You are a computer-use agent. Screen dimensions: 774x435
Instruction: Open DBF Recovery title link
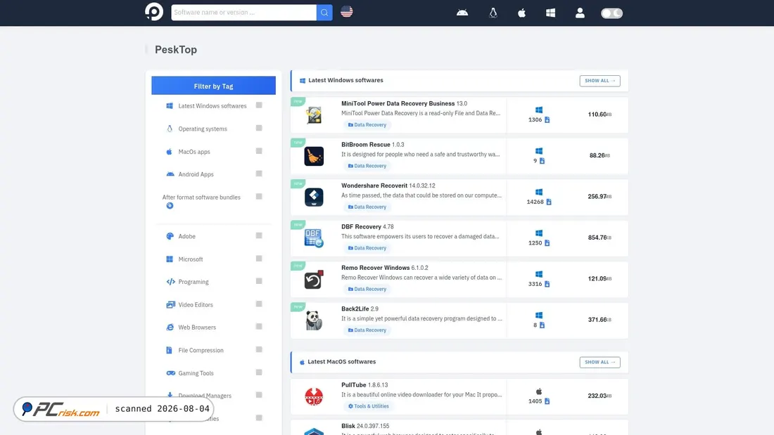tap(362, 227)
